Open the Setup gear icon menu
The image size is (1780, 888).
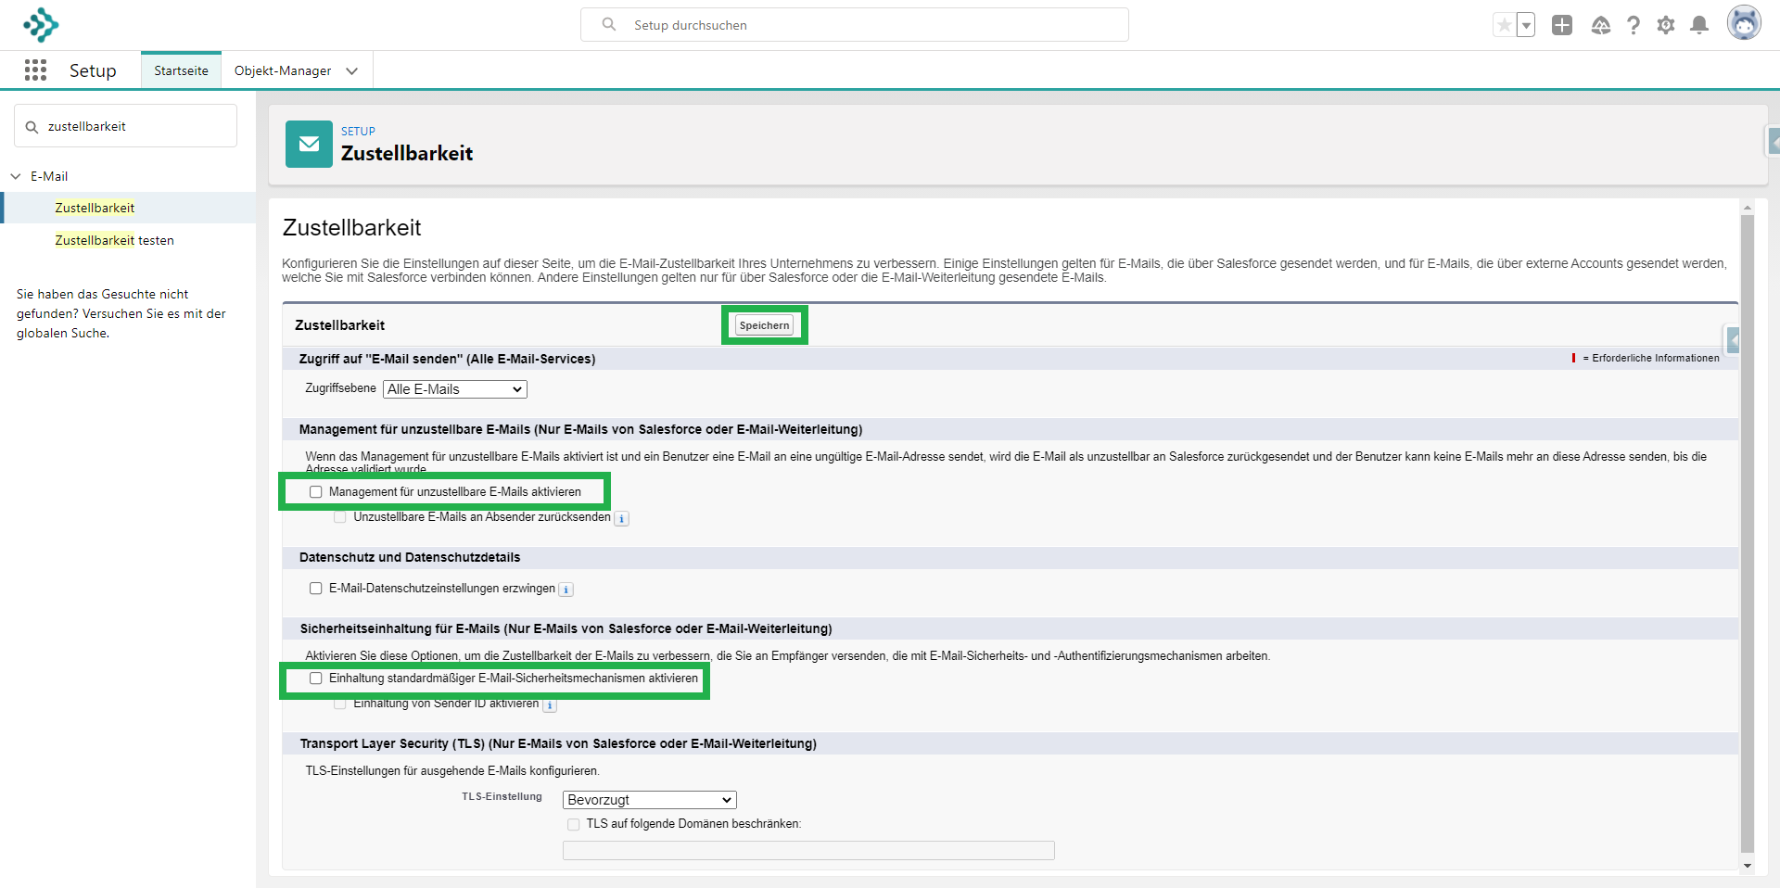pyautogui.click(x=1666, y=25)
